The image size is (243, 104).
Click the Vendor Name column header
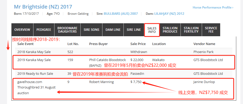click(x=204, y=44)
